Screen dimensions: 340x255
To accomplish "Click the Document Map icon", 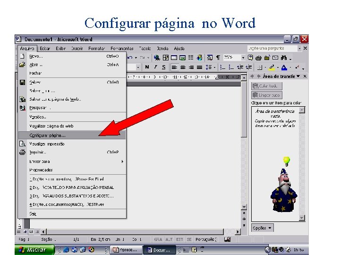I will pos(210,58).
